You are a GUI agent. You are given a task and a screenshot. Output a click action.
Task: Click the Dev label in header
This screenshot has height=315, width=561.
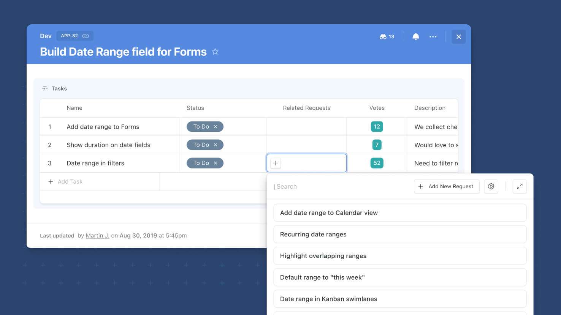(46, 36)
